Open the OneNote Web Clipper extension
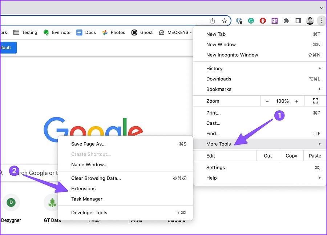This screenshot has height=235, width=327. (274, 21)
